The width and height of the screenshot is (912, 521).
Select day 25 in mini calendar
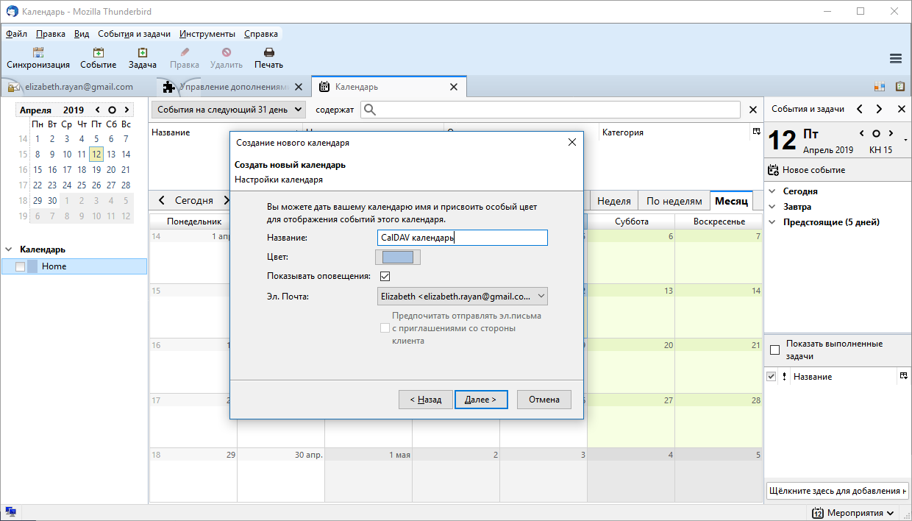[82, 185]
